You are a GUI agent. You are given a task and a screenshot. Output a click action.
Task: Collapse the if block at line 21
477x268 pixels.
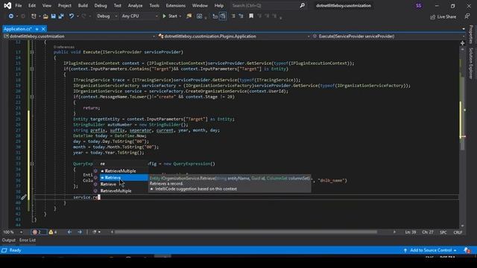(x=31, y=97)
